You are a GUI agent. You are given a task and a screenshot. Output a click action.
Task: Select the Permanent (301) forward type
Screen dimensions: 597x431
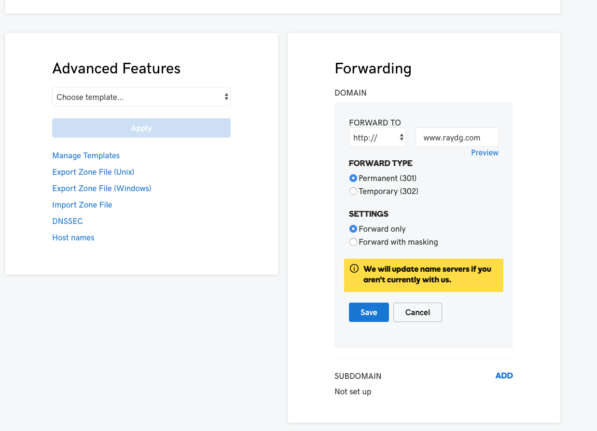(353, 178)
